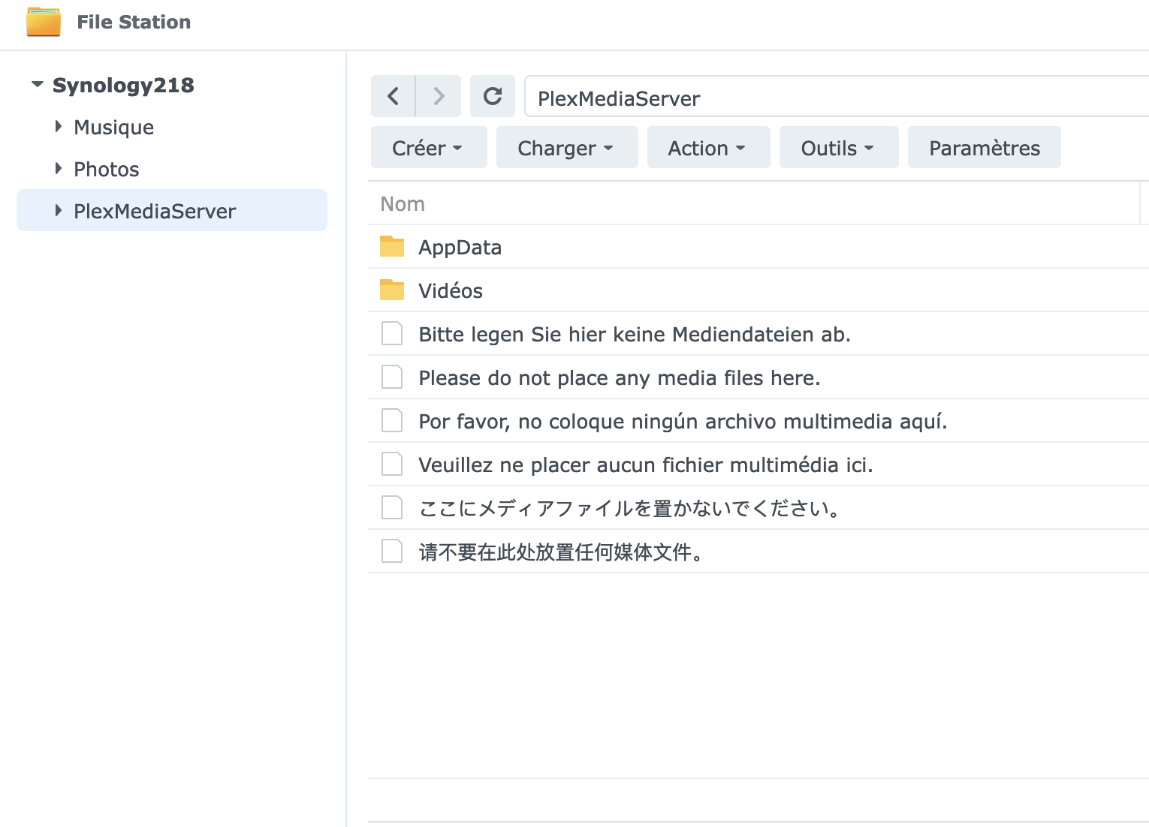1149x827 pixels.
Task: Click file icon of Veuillez ne placer file
Action: point(392,464)
